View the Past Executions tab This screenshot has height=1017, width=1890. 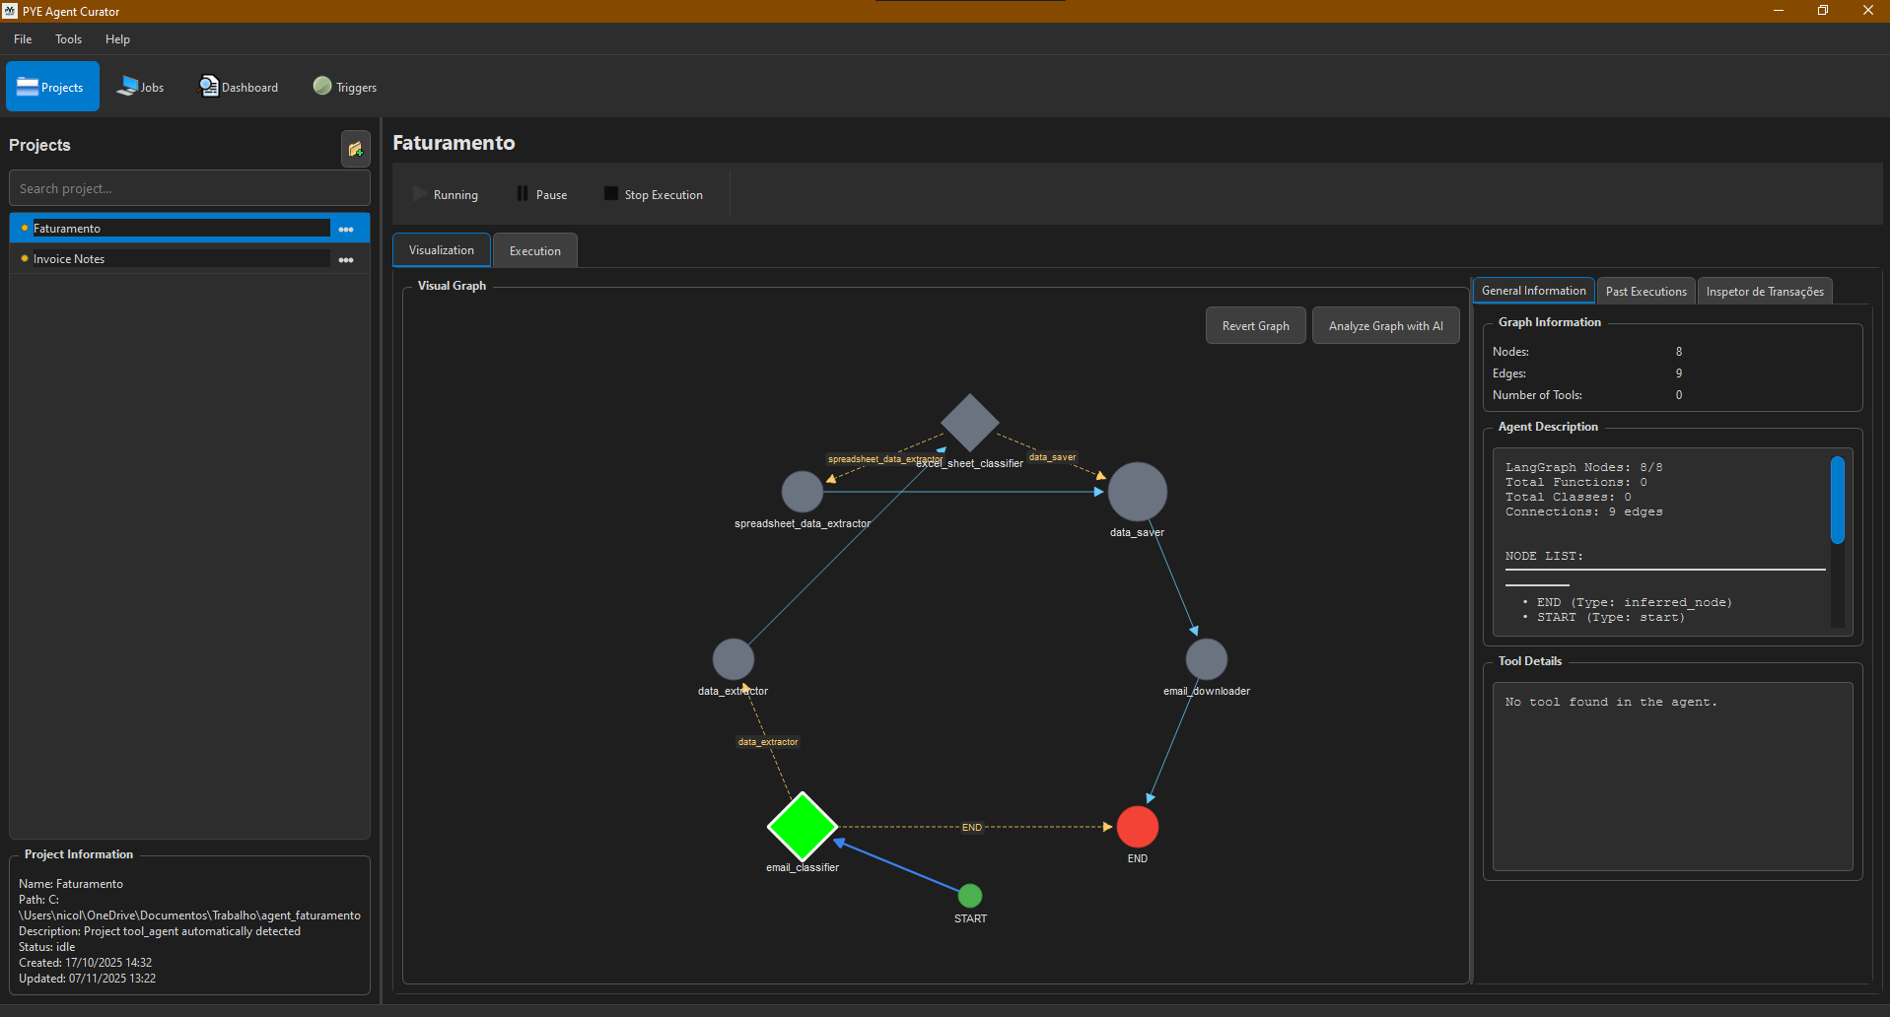point(1645,291)
